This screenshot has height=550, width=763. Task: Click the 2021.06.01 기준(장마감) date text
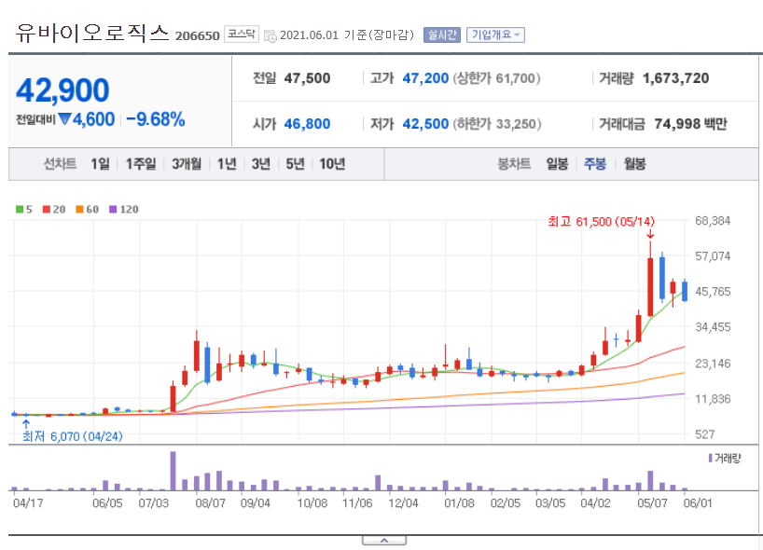(x=347, y=35)
